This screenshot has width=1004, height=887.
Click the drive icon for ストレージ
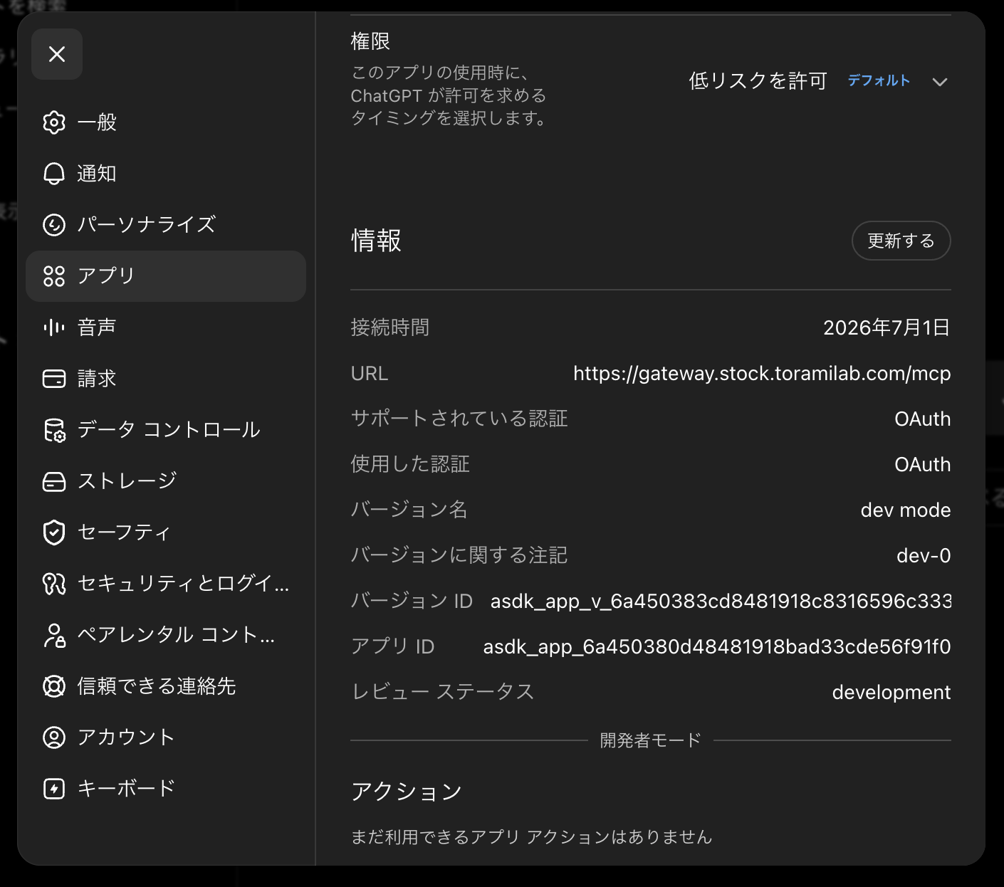tap(54, 481)
